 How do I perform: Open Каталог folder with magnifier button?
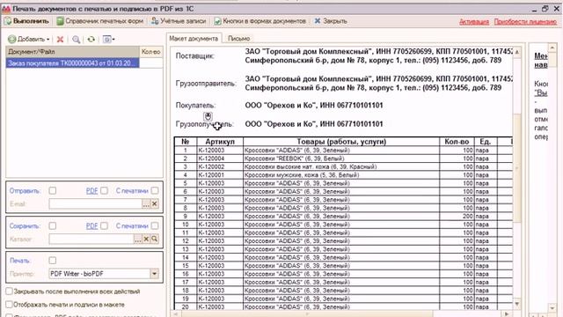[155, 239]
